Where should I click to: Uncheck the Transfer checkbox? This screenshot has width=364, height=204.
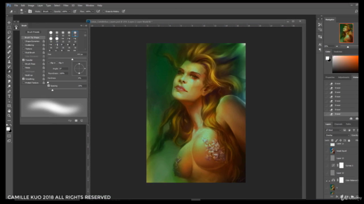[x=23, y=60]
